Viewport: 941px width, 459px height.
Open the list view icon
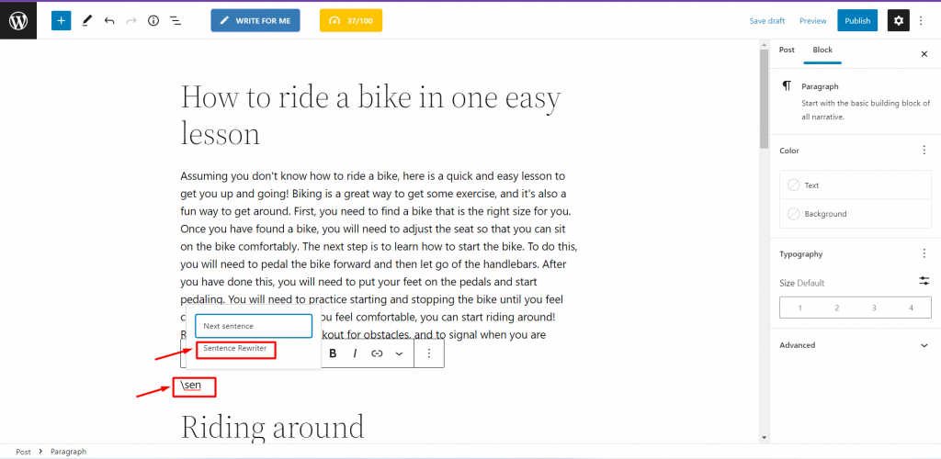click(x=176, y=20)
